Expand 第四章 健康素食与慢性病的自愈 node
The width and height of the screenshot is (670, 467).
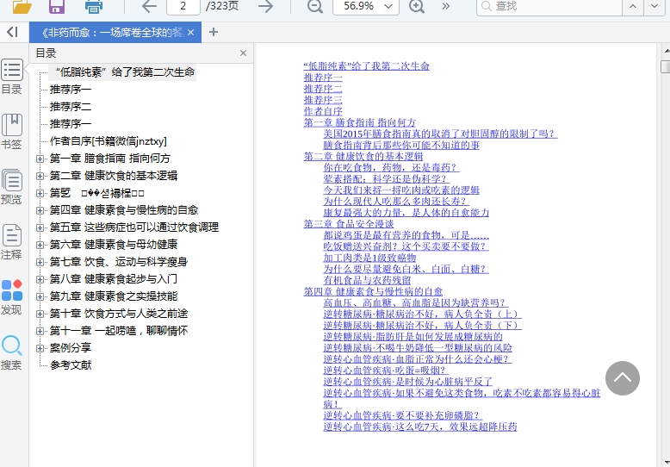point(40,210)
